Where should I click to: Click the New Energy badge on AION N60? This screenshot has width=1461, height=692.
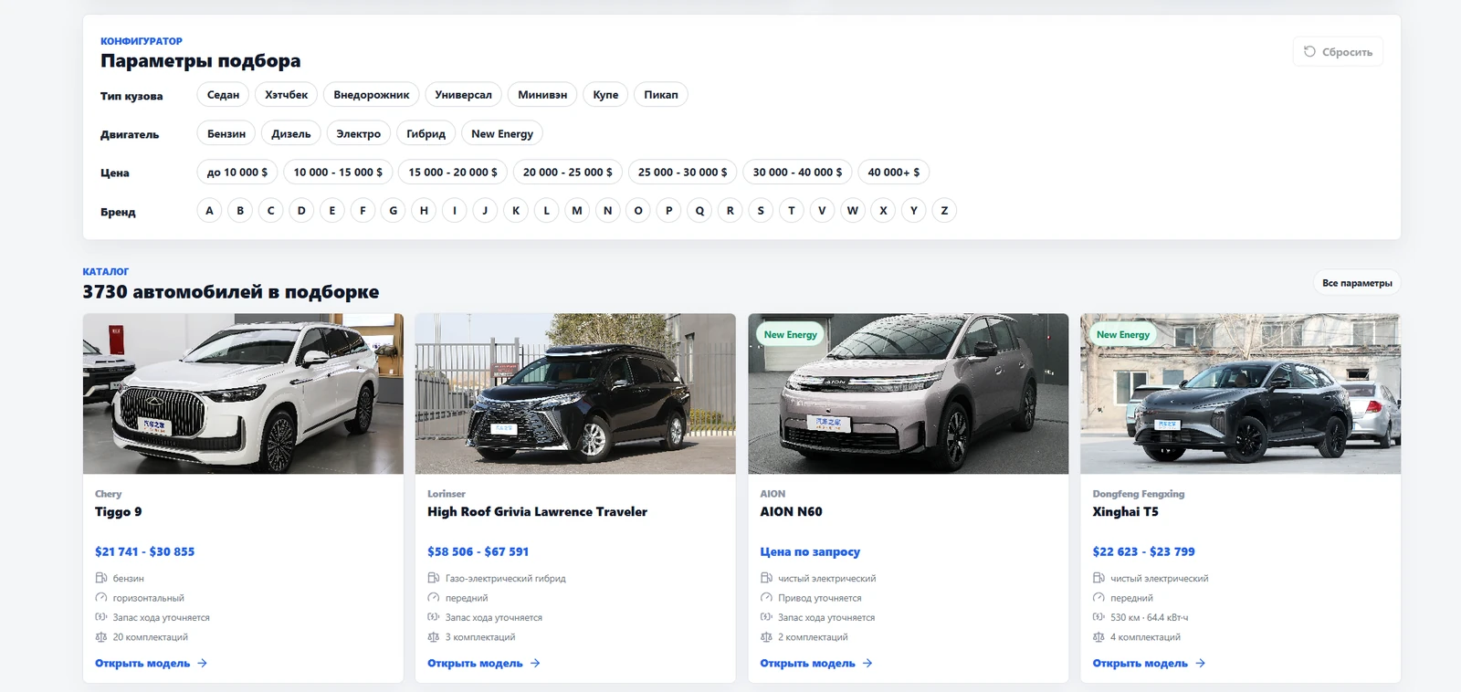(790, 335)
